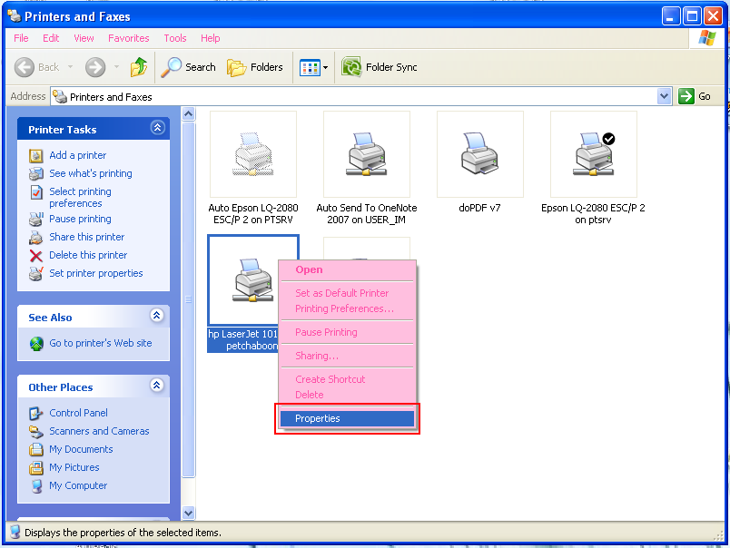Collapse the Printer Tasks panel

pos(157,129)
